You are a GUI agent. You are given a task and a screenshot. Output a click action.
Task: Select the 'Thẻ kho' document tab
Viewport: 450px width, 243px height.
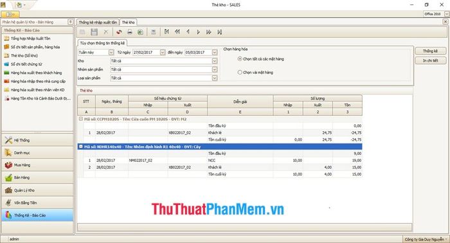tap(128, 22)
